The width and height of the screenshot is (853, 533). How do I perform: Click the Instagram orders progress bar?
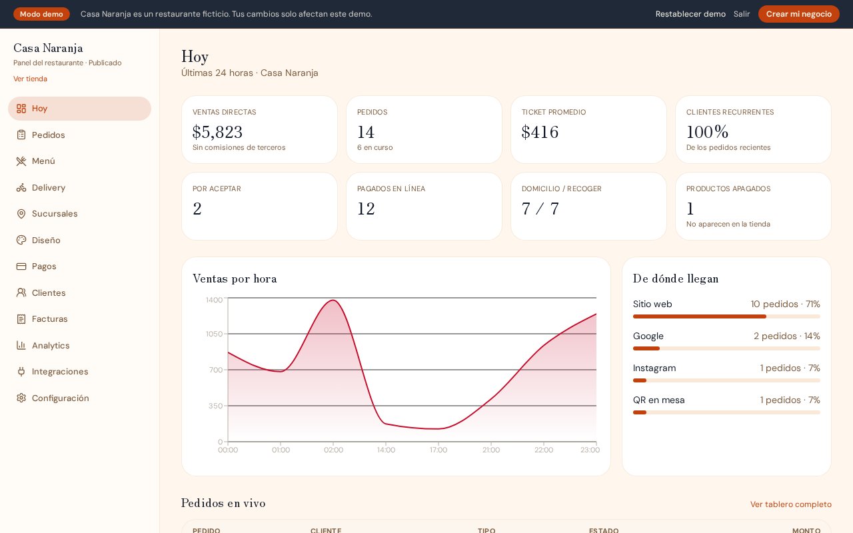point(726,380)
